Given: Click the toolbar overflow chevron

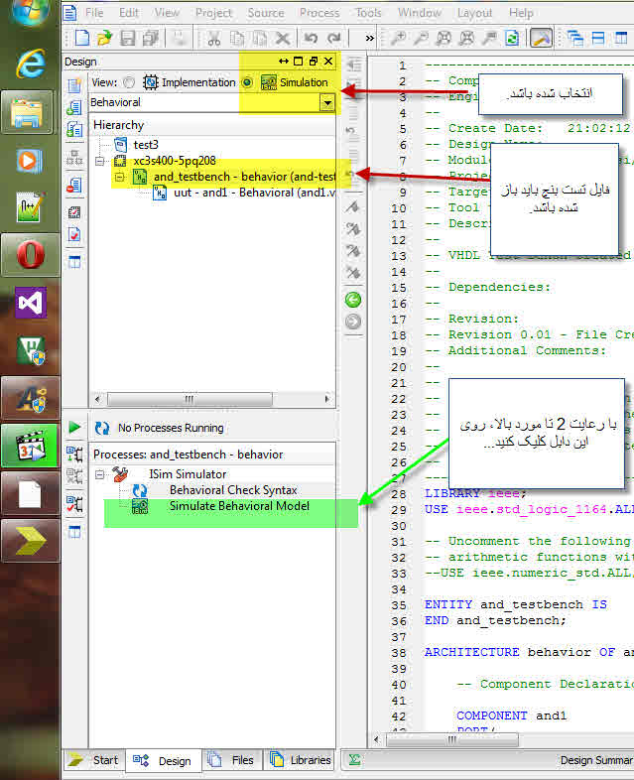Looking at the screenshot, I should (369, 38).
